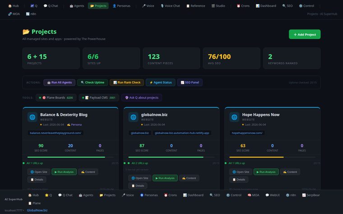Open the globalnow.biz URL chip
Screen dimensions: 343x214
pos(140,133)
